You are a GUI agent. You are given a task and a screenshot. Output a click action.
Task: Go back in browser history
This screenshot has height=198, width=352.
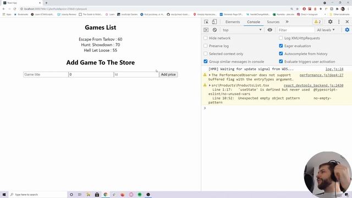point(4,9)
